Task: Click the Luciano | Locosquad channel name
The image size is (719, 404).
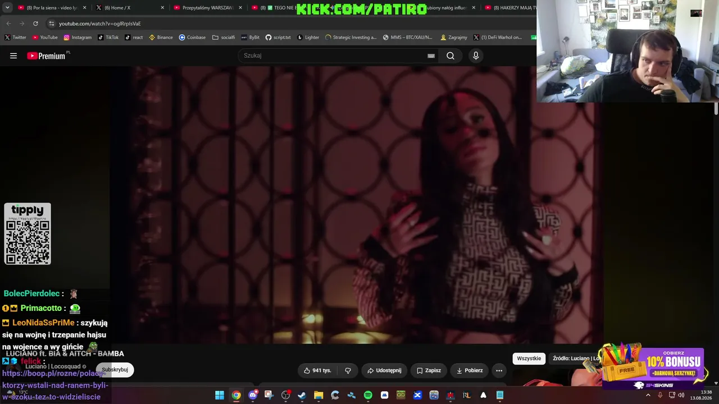Action: click(54, 366)
